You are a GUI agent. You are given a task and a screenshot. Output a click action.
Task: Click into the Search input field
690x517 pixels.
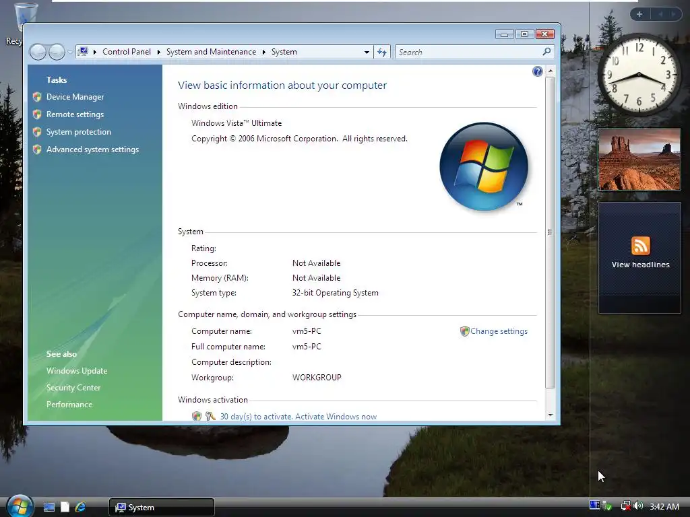(469, 53)
